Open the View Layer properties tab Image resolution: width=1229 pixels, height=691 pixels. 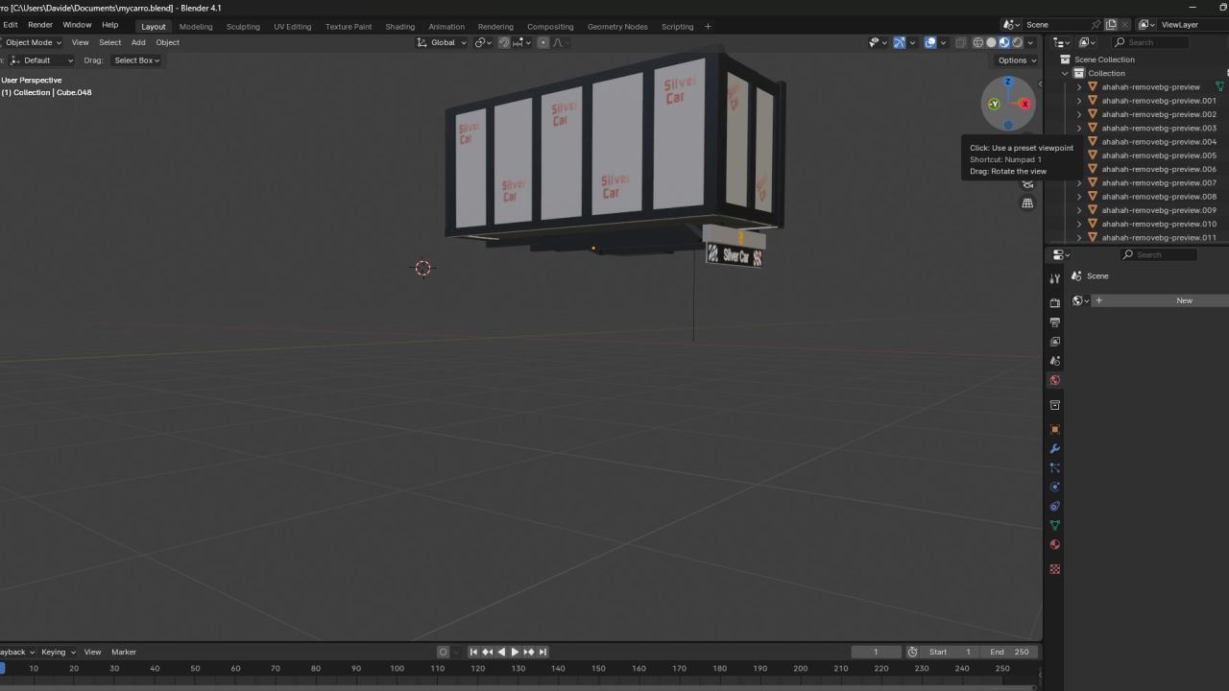click(x=1054, y=342)
